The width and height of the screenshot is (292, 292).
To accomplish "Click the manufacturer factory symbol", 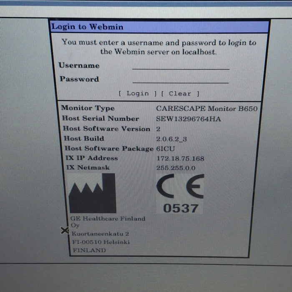I will pos(93,193).
